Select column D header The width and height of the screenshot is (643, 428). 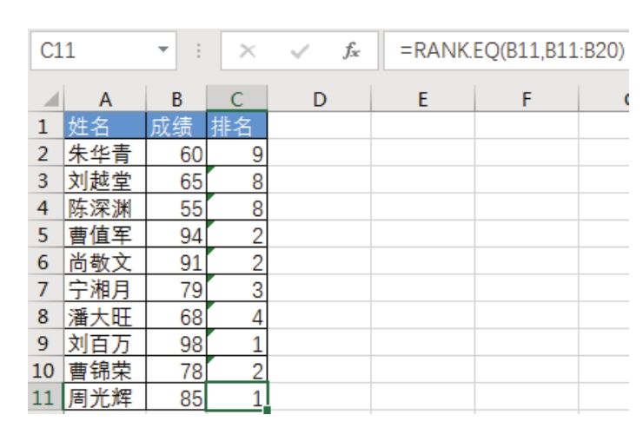click(319, 100)
